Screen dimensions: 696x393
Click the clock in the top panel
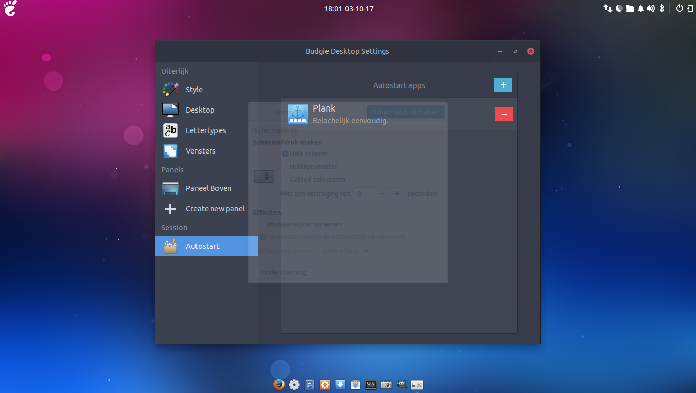pyautogui.click(x=348, y=9)
